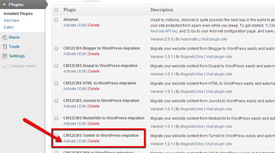Check the HTML to WordPress migration checkbox
Image resolution: width=275 pixels, height=153 pixels.
pyautogui.click(x=56, y=83)
